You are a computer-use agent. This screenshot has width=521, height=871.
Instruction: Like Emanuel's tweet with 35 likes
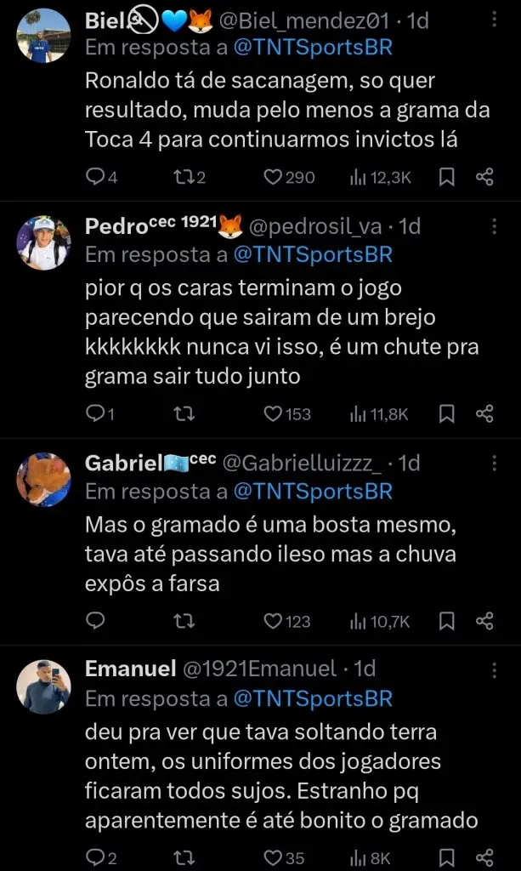pyautogui.click(x=272, y=858)
